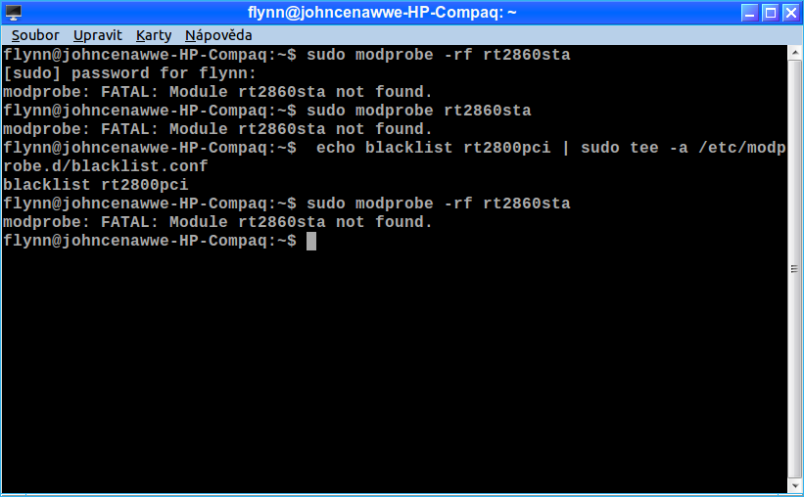Click the line reading only blacklist rt2800pci
804x497 pixels.
[96, 185]
